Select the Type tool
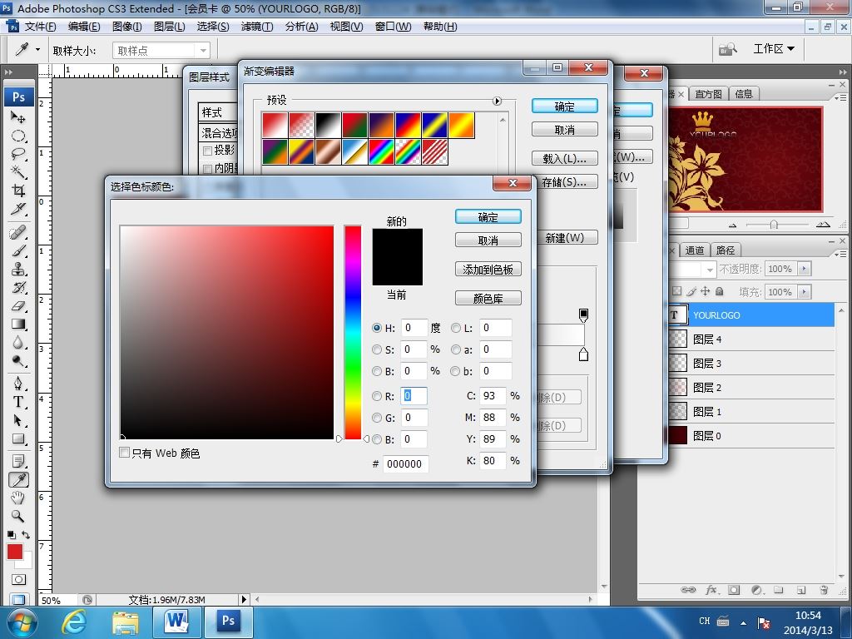This screenshot has width=852, height=639. coord(18,402)
